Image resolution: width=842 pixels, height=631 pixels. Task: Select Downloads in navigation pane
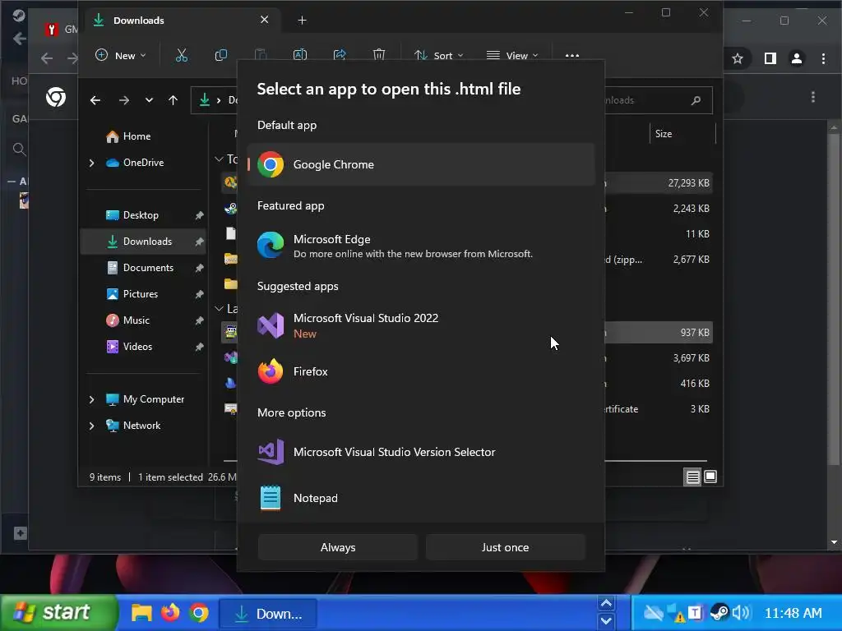[x=144, y=242]
